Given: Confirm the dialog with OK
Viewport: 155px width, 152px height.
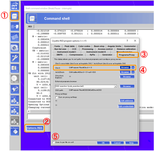Looking at the screenshot, I should point(103,143).
